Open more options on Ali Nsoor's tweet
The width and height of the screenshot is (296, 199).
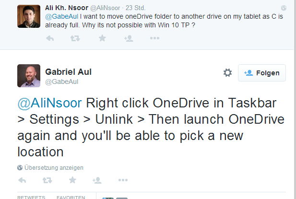click(155, 38)
